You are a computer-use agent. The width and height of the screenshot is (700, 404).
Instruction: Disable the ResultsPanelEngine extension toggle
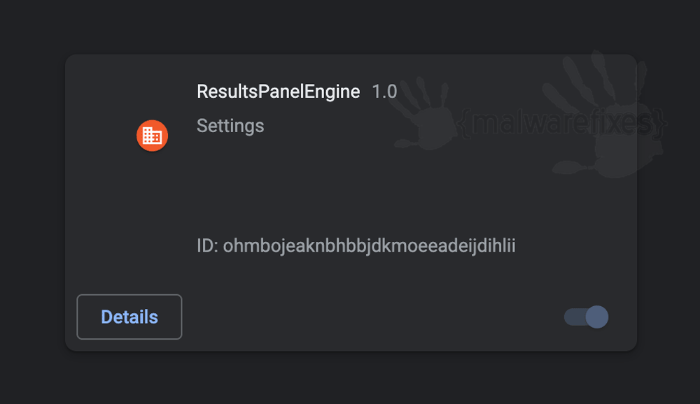586,317
